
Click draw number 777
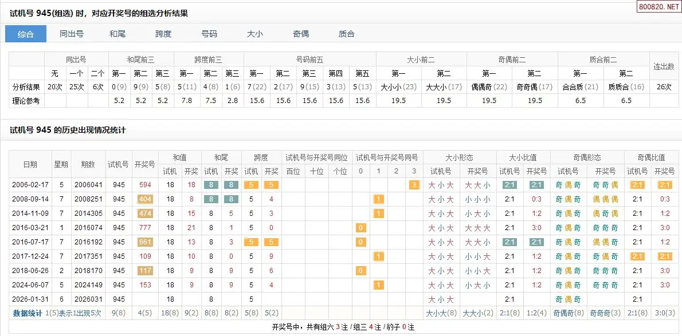point(145,228)
